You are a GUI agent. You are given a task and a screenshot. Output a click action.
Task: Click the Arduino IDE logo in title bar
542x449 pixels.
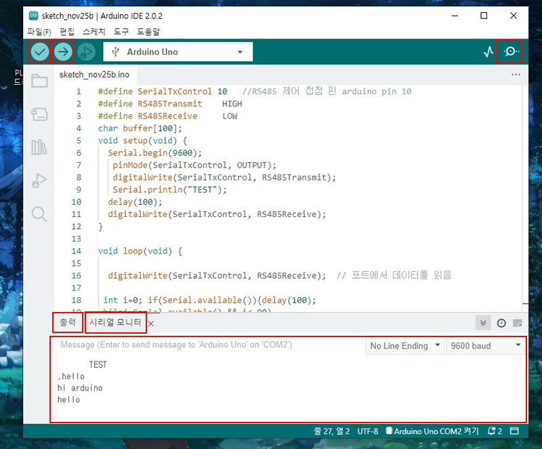click(33, 16)
